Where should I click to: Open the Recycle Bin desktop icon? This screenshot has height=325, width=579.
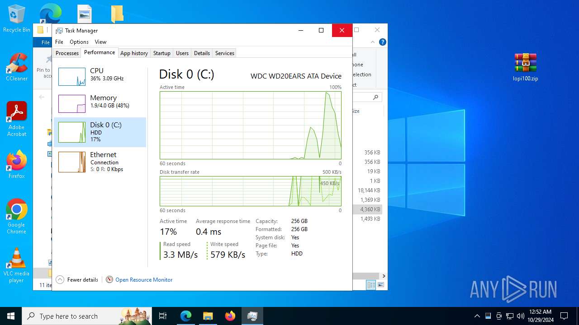(16, 19)
